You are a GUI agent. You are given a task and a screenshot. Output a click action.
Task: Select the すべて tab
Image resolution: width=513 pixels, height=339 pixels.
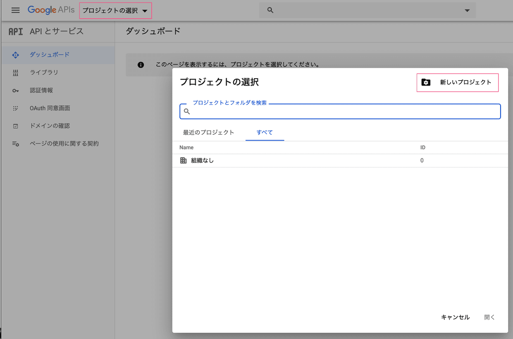(x=265, y=132)
